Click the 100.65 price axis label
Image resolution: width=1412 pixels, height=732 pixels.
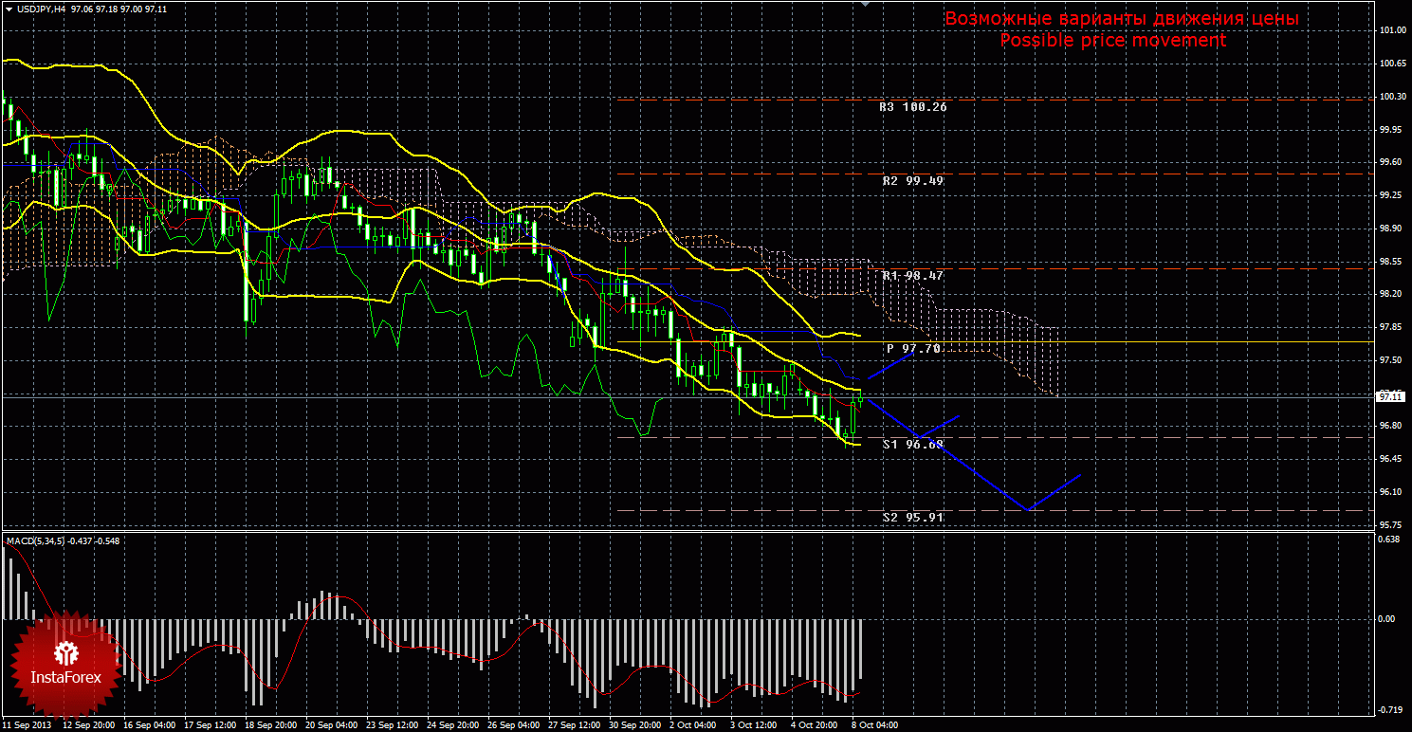pos(1392,64)
